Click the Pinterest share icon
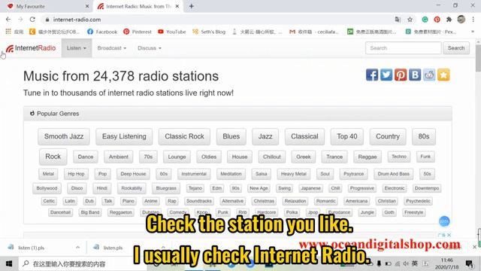This screenshot has height=271, width=481. (401, 75)
